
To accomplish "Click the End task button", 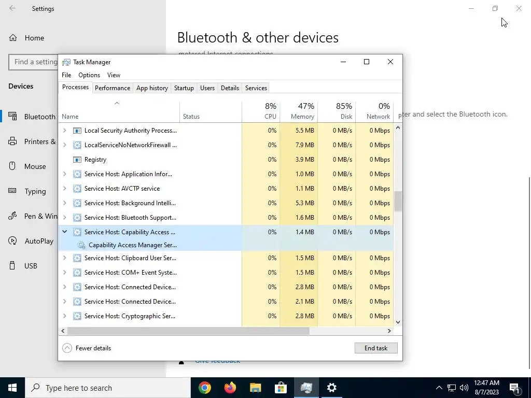I will tap(376, 348).
